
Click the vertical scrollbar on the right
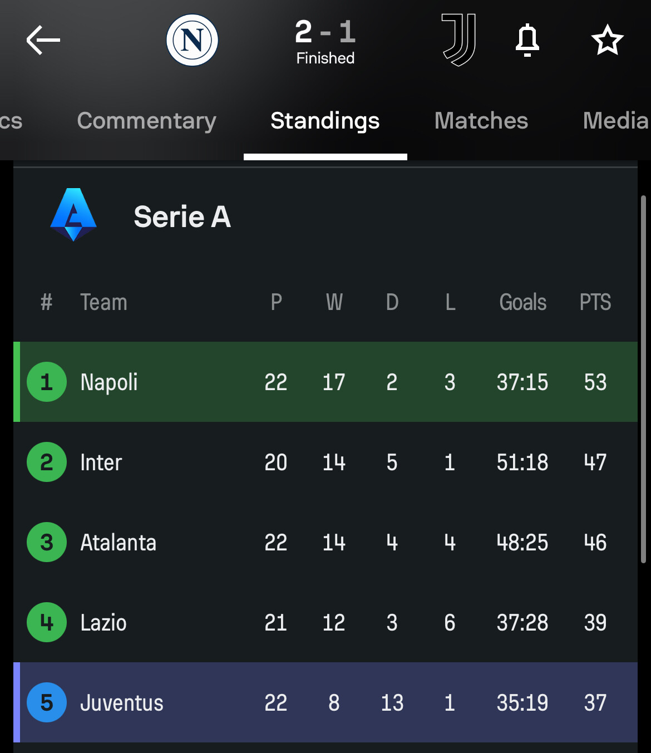tap(643, 378)
